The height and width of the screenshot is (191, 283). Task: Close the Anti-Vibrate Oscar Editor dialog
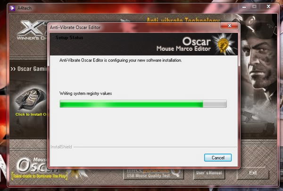[x=229, y=25]
